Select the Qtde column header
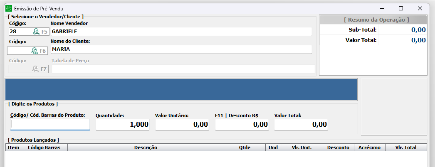Viewport: 435px width, 167px height. [x=245, y=147]
